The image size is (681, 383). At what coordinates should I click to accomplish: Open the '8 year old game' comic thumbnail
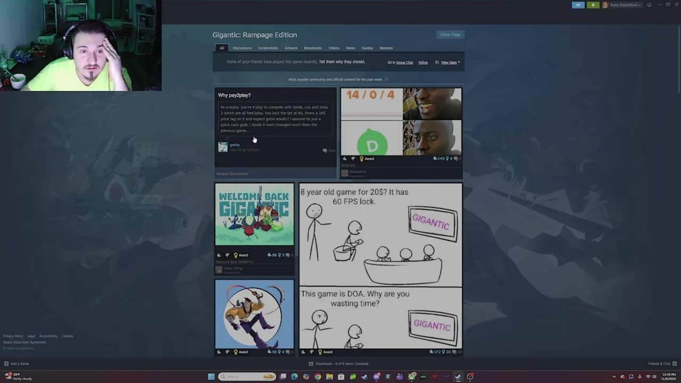pos(380,266)
